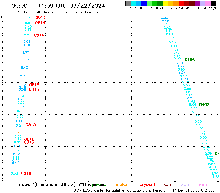This screenshot has width=220, height=193.
Task: Click the wave height value 5.56
Action: pos(17,150)
